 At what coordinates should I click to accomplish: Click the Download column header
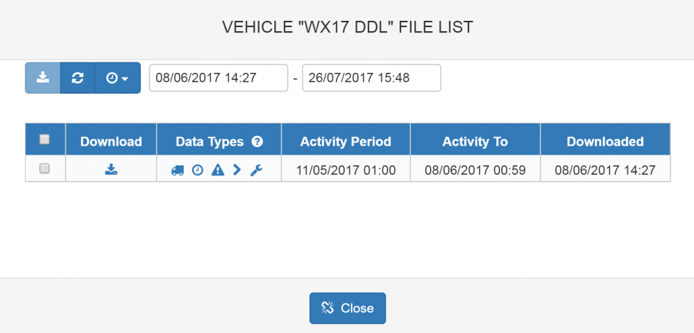click(111, 142)
